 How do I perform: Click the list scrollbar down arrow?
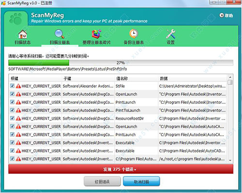point(230,160)
